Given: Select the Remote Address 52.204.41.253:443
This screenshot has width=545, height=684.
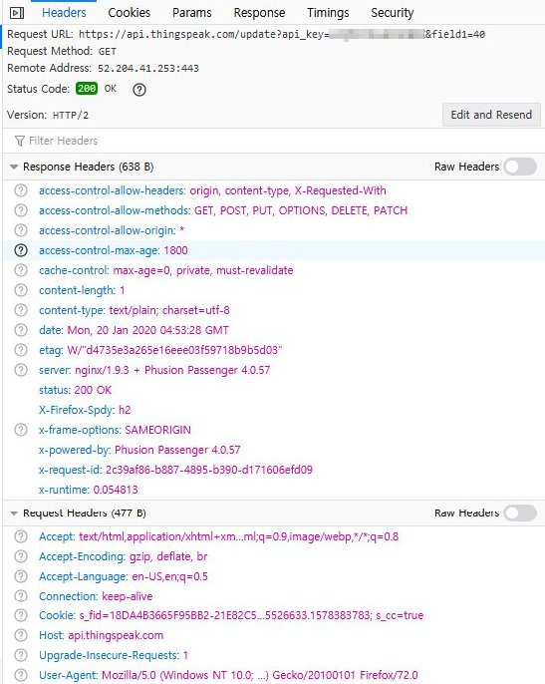Looking at the screenshot, I should coord(148,69).
